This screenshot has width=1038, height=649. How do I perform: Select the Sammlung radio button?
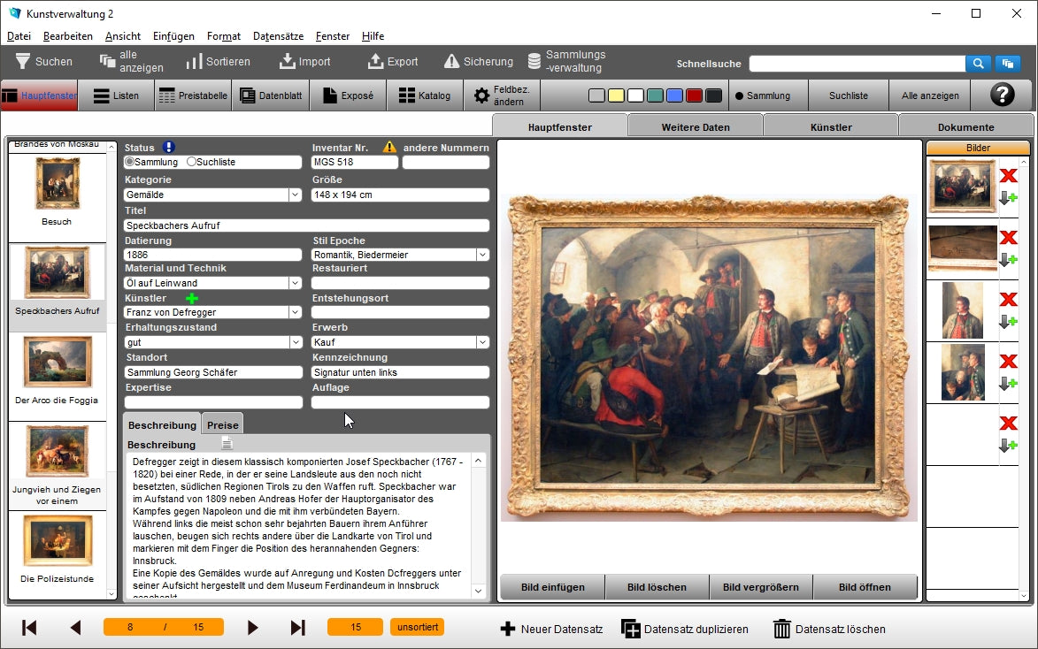click(129, 162)
